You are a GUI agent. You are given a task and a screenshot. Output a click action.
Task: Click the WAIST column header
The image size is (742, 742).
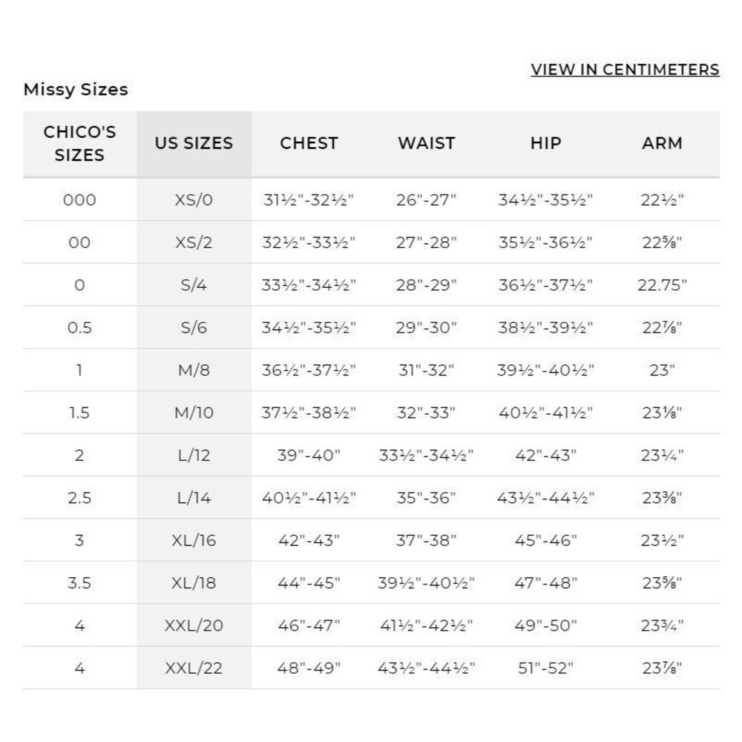[x=427, y=143]
